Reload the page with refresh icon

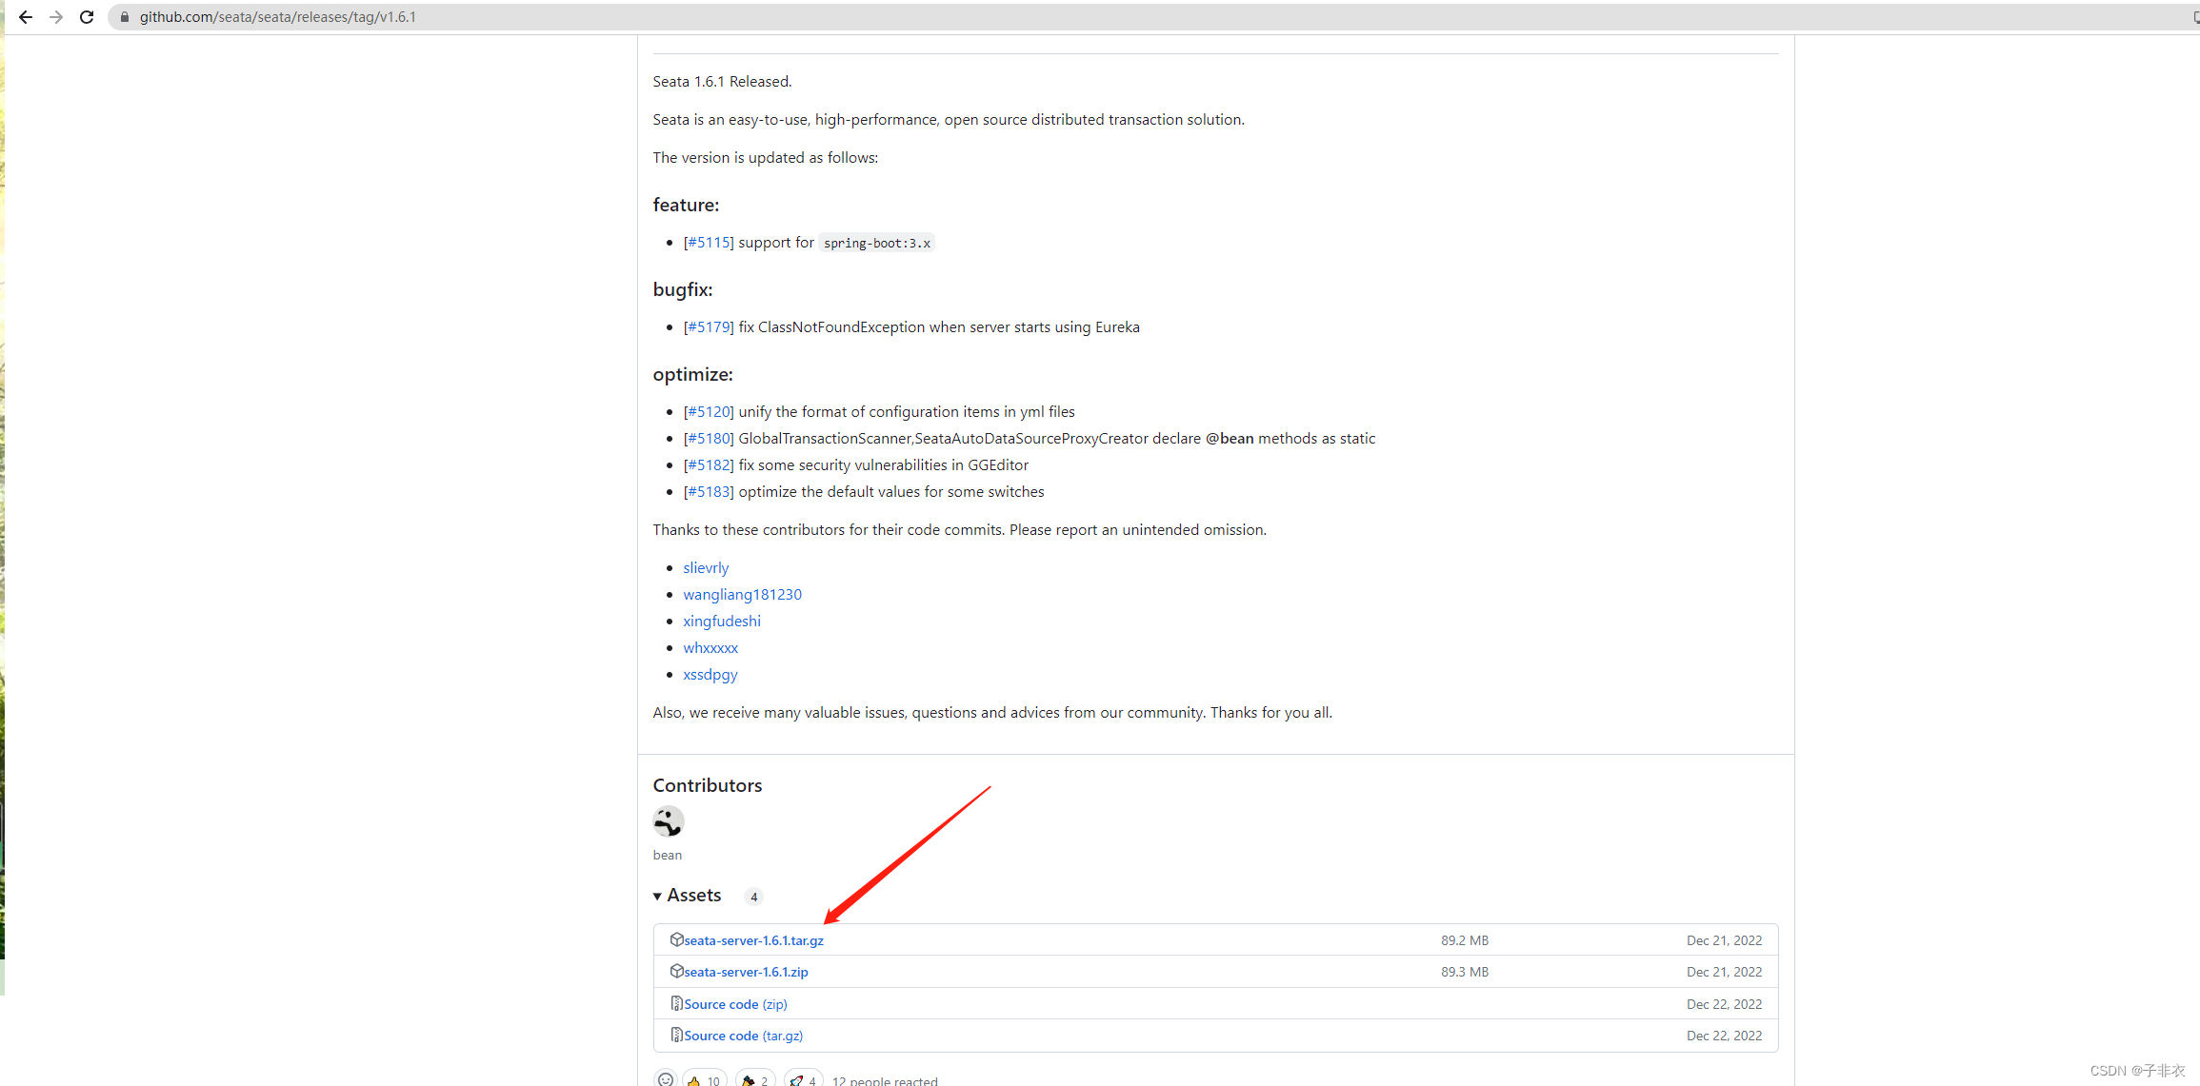coord(87,17)
